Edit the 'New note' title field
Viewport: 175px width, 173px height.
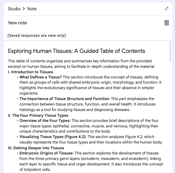point(18,23)
